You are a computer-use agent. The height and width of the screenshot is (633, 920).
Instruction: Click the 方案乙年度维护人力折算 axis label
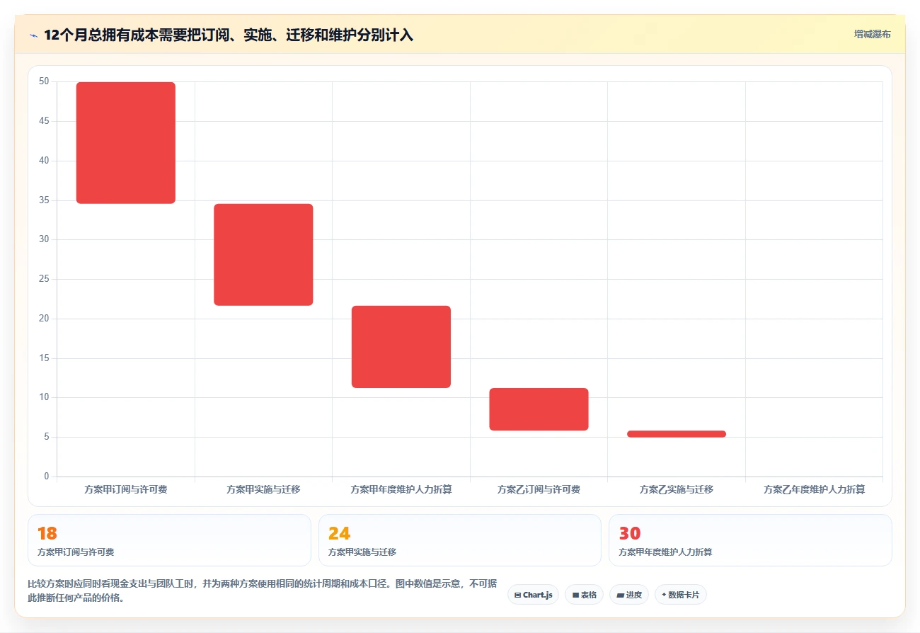(x=814, y=489)
